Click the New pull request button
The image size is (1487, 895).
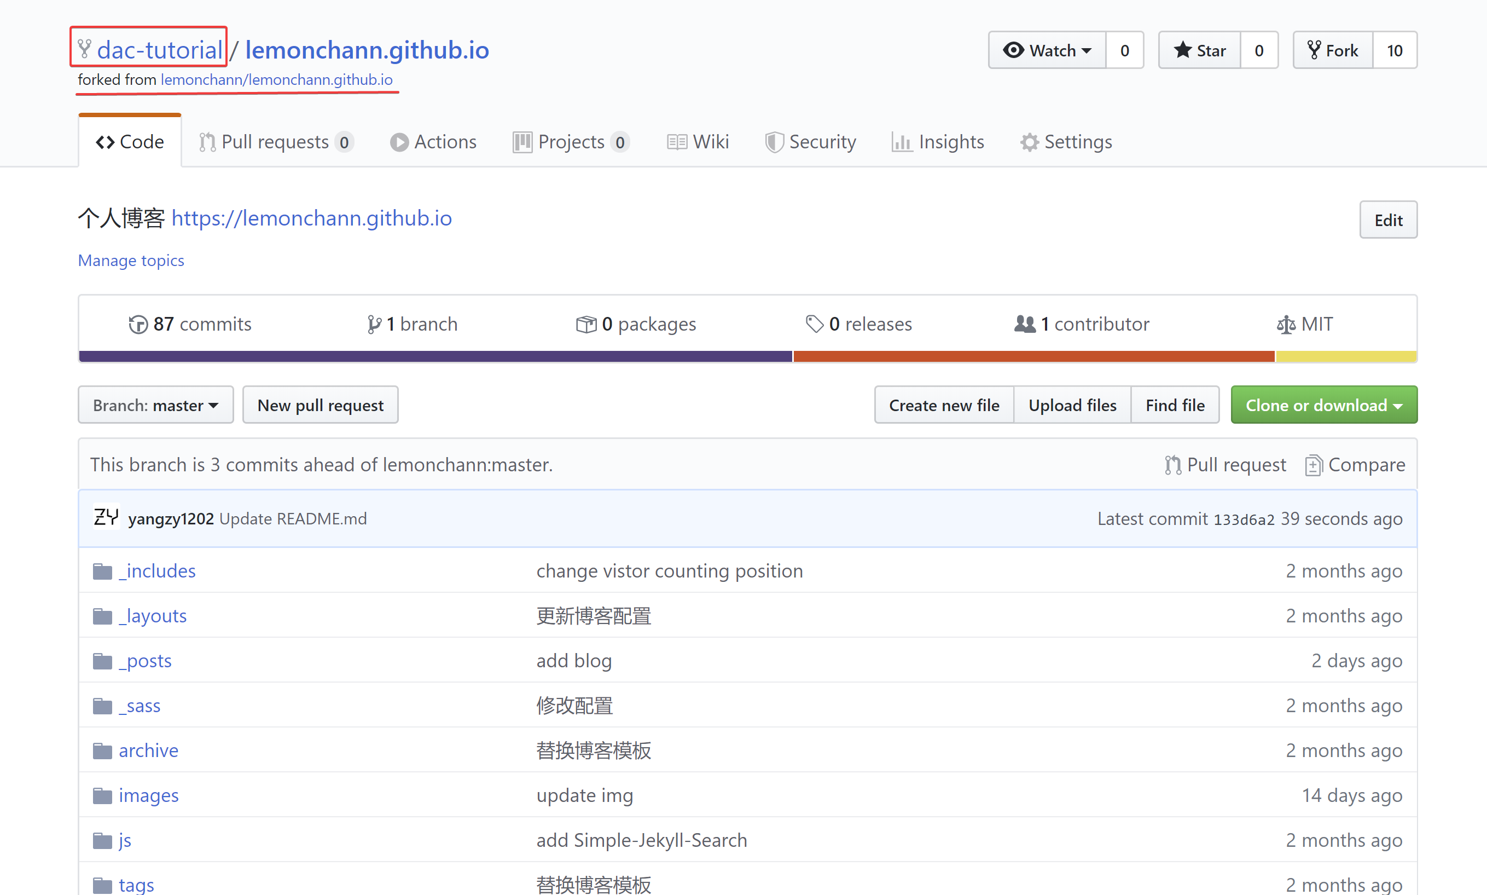(318, 405)
